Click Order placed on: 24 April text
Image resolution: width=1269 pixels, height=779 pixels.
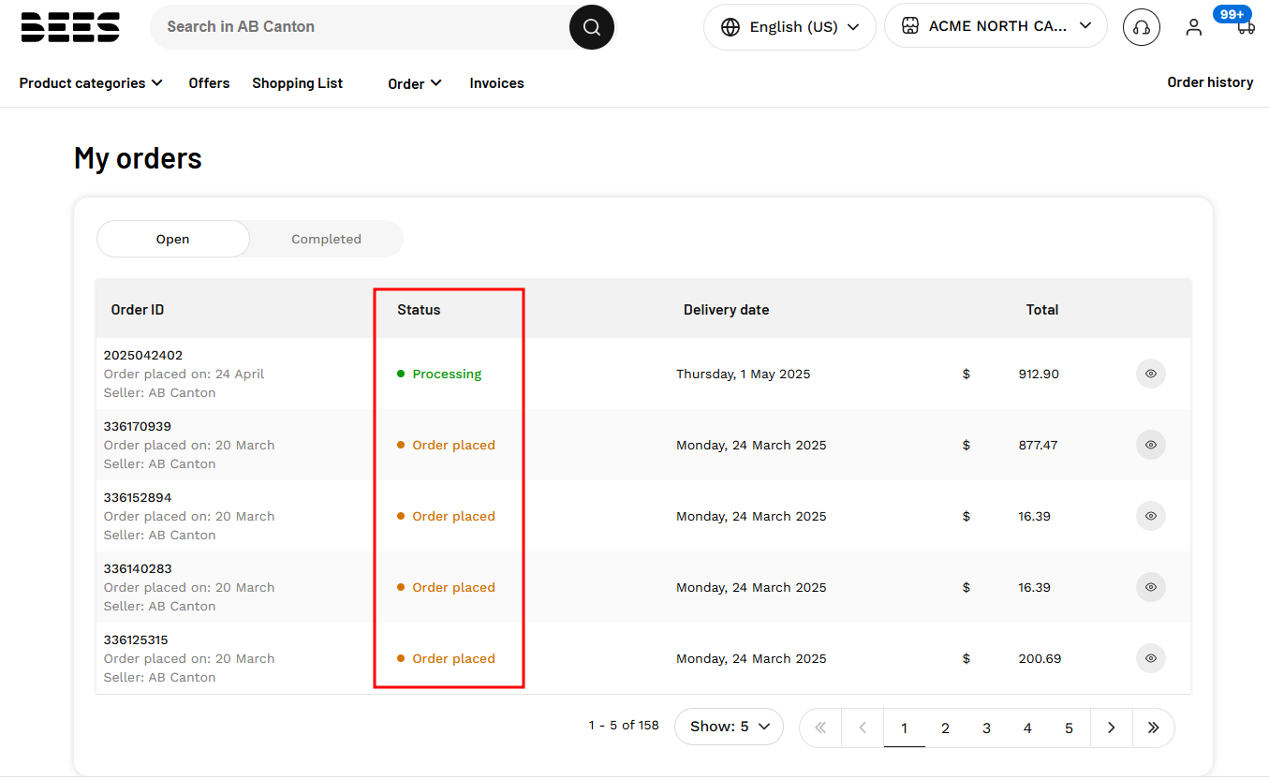(184, 374)
